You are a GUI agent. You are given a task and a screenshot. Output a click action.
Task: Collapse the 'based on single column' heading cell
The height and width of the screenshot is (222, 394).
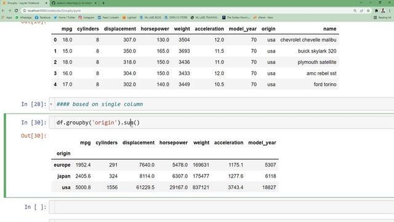coord(51,104)
